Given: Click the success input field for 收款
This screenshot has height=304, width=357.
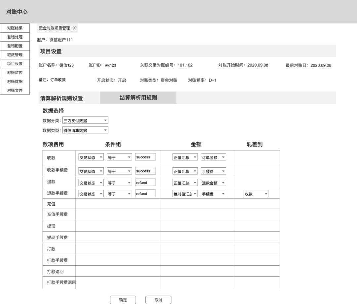Looking at the screenshot, I should [x=145, y=157].
